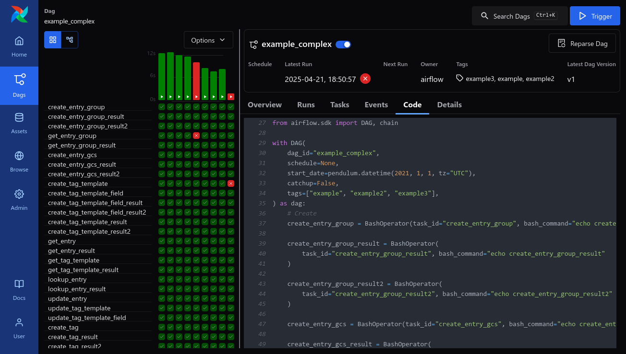Switch to the Runs tab
This screenshot has width=626, height=354.
[306, 104]
